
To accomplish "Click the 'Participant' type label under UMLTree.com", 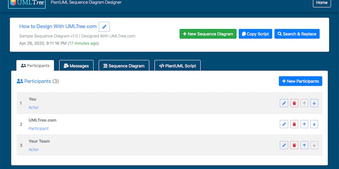I will (39, 128).
